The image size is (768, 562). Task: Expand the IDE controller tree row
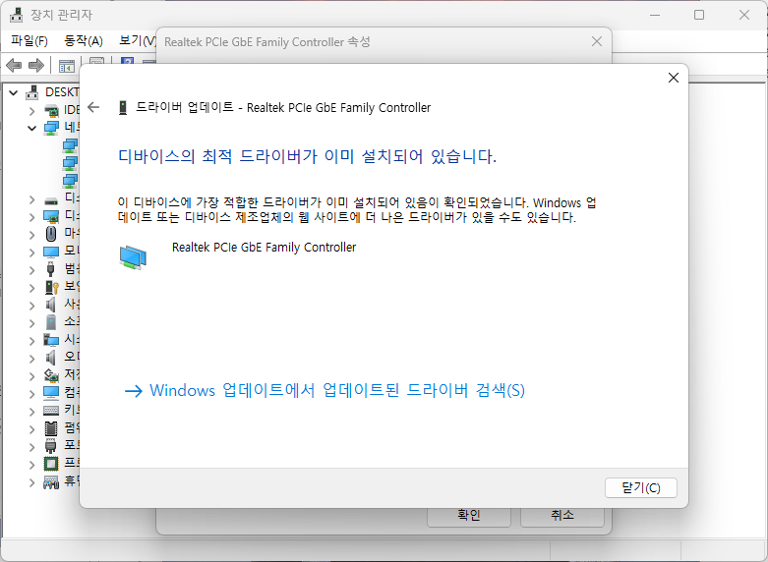32,112
